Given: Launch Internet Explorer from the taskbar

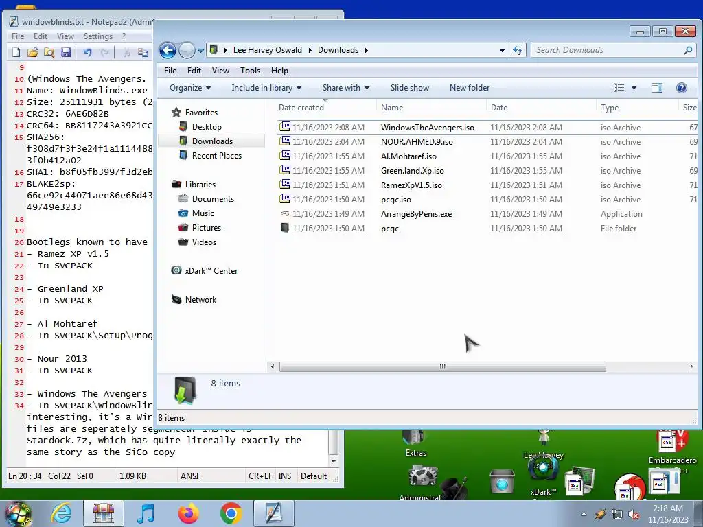Looking at the screenshot, I should [60, 513].
